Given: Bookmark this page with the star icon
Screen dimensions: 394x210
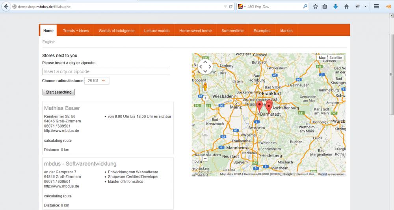Looking at the screenshot, I should pos(315,7).
